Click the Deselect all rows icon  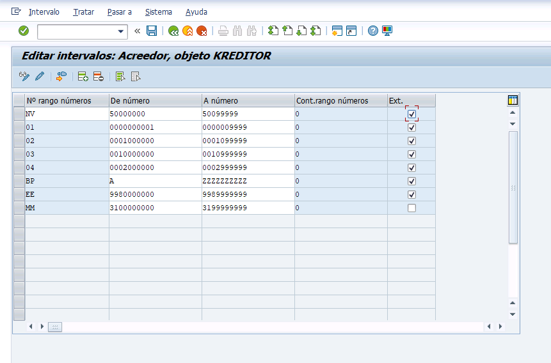[136, 76]
